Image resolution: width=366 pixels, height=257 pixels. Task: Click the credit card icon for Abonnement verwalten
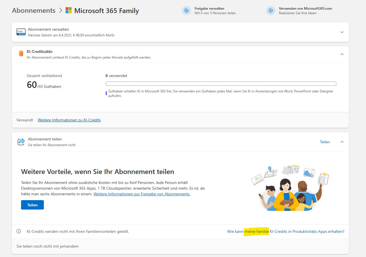(x=21, y=32)
